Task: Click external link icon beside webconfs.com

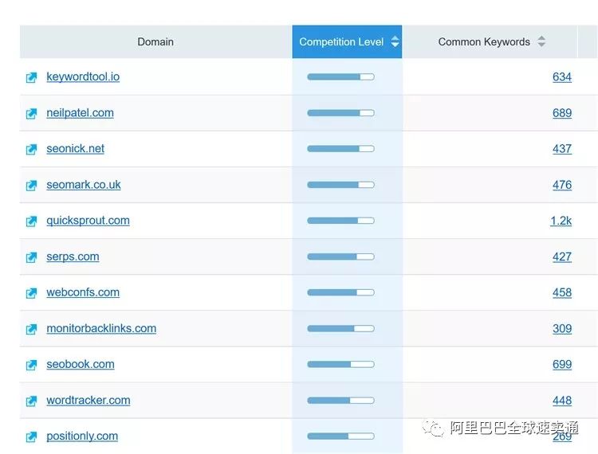Action: [31, 293]
